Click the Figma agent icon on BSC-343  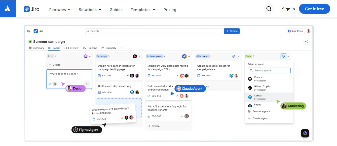point(126,118)
